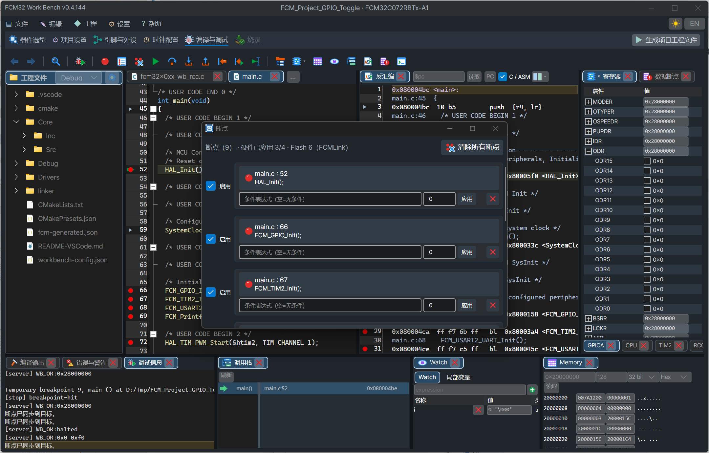Click the Watch expression input field
The width and height of the screenshot is (709, 453).
470,390
